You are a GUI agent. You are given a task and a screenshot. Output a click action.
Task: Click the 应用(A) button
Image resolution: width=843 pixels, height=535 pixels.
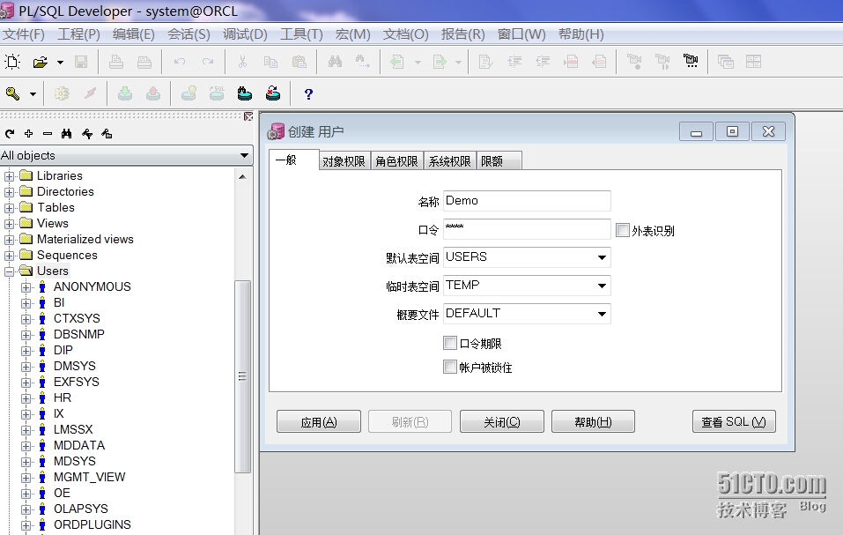point(319,422)
